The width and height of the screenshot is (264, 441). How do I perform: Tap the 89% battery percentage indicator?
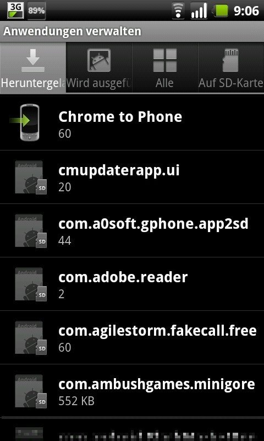36,10
